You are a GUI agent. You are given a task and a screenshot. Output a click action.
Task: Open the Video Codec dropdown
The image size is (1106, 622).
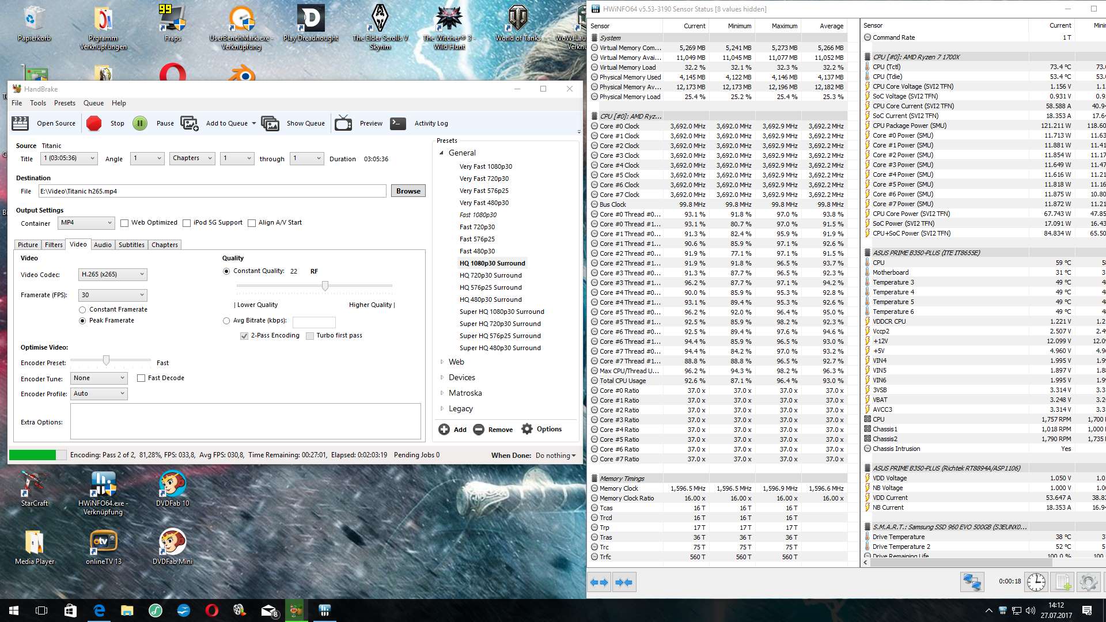pyautogui.click(x=112, y=275)
